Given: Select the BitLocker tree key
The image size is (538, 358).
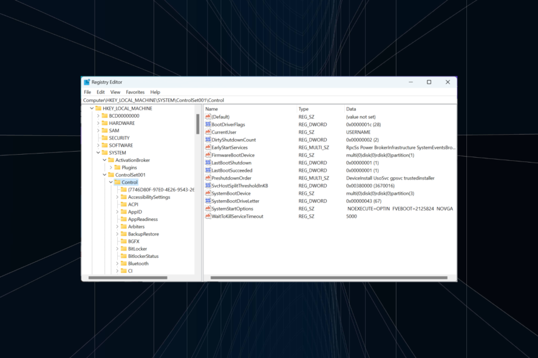Looking at the screenshot, I should 137,249.
